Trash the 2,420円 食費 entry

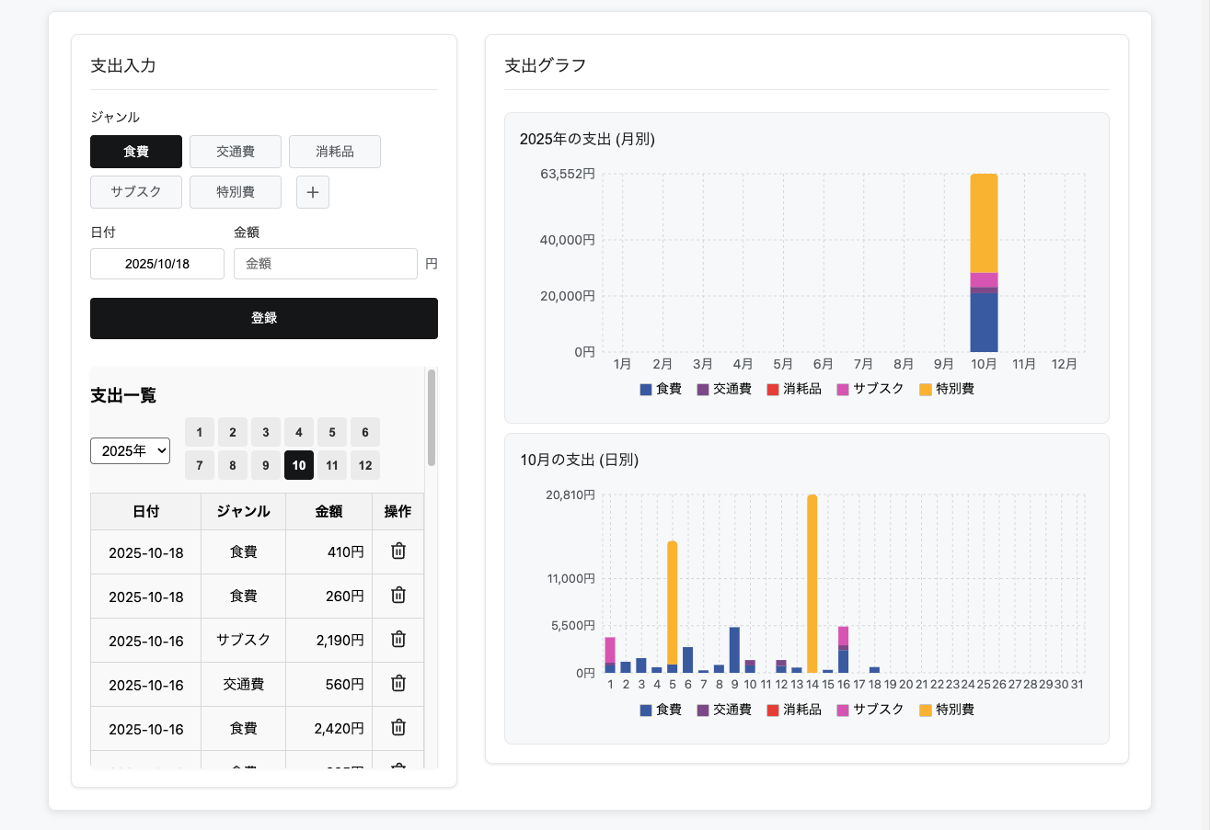pyautogui.click(x=398, y=728)
